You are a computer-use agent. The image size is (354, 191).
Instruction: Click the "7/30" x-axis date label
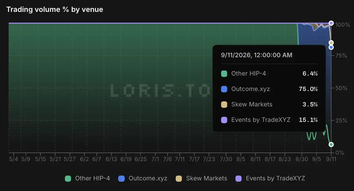click(x=226, y=159)
